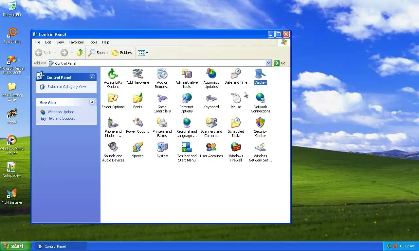Open Add Hardware icon
This screenshot has width=419, height=251.
pos(137,76)
